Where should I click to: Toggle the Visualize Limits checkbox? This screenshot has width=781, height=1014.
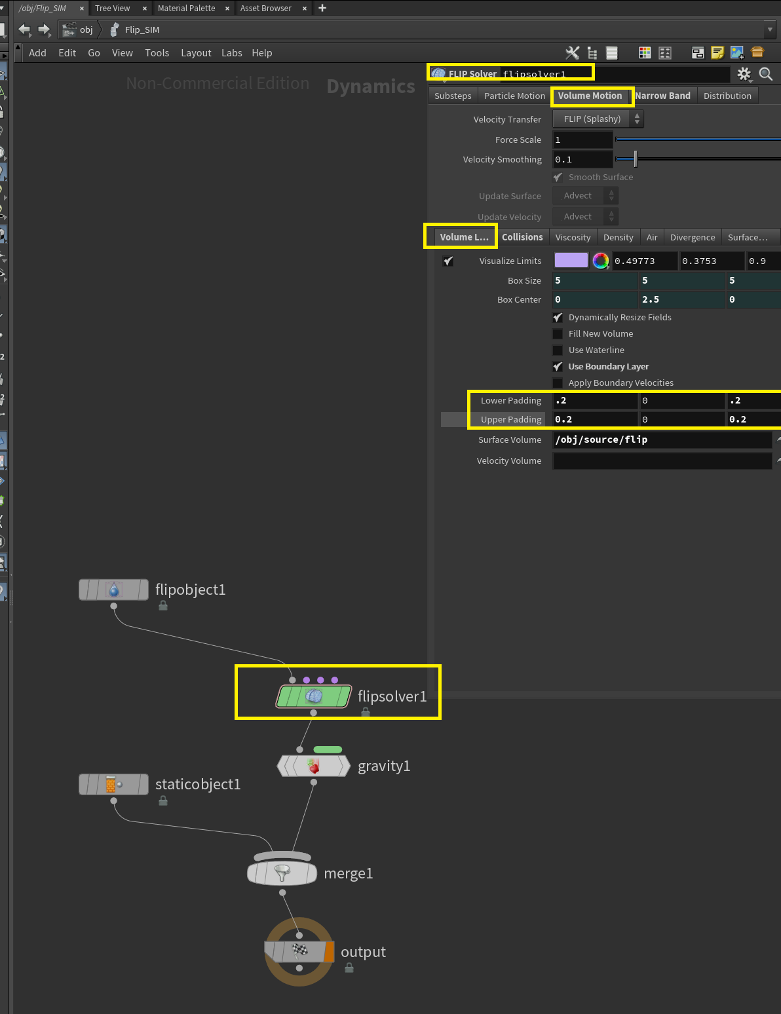[x=448, y=261]
